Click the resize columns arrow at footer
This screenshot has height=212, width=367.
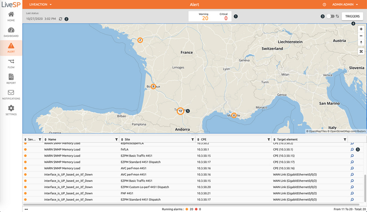point(26,209)
